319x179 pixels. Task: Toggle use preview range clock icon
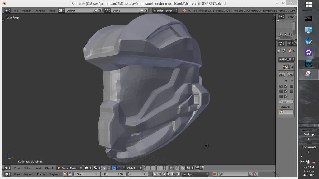(x=65, y=174)
